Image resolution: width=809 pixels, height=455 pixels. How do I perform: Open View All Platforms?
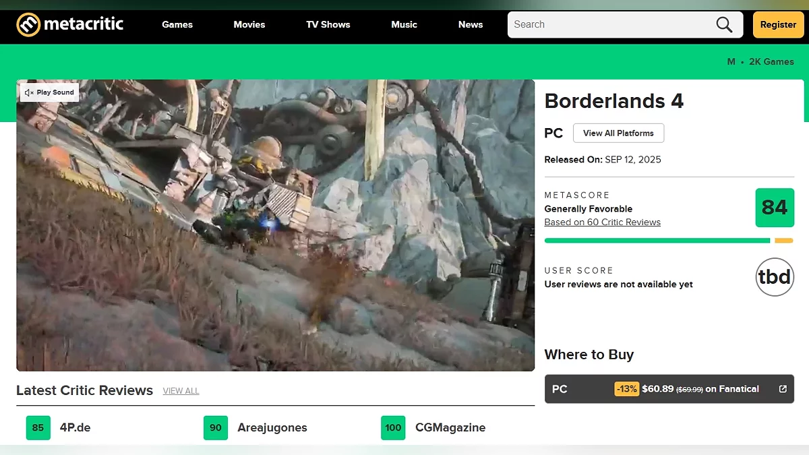pyautogui.click(x=618, y=133)
